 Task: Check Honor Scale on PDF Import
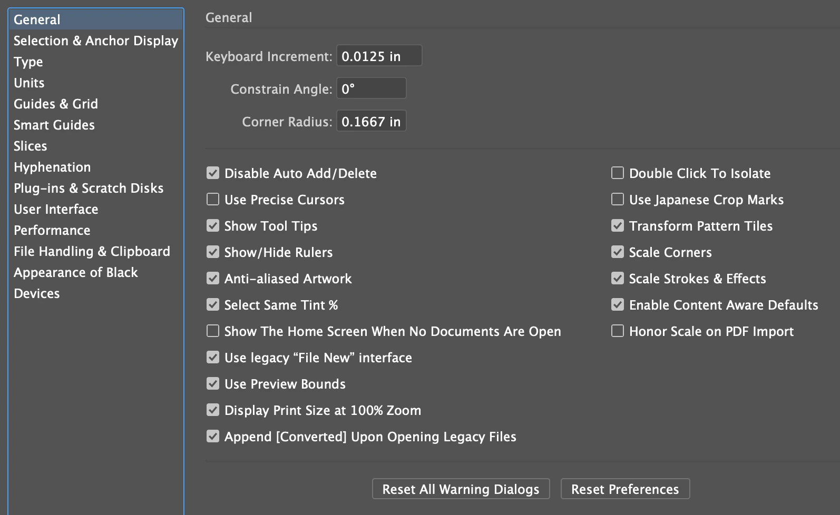(618, 331)
